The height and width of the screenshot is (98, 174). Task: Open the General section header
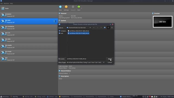[64, 13]
